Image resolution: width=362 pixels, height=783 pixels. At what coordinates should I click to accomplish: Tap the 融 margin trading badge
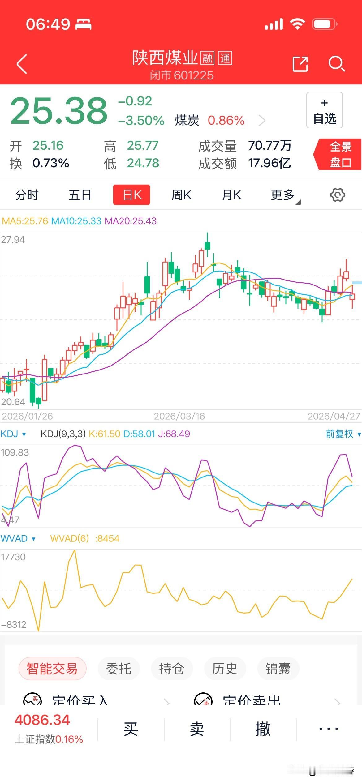point(207,58)
